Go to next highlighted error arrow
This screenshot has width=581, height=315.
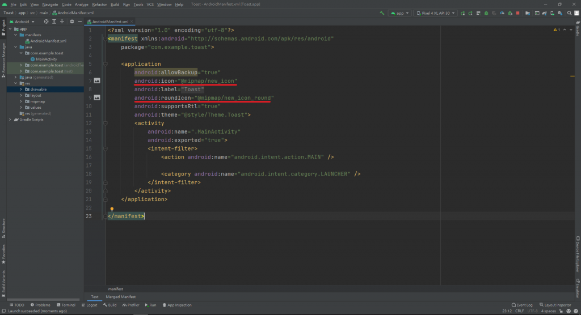pyautogui.click(x=571, y=30)
